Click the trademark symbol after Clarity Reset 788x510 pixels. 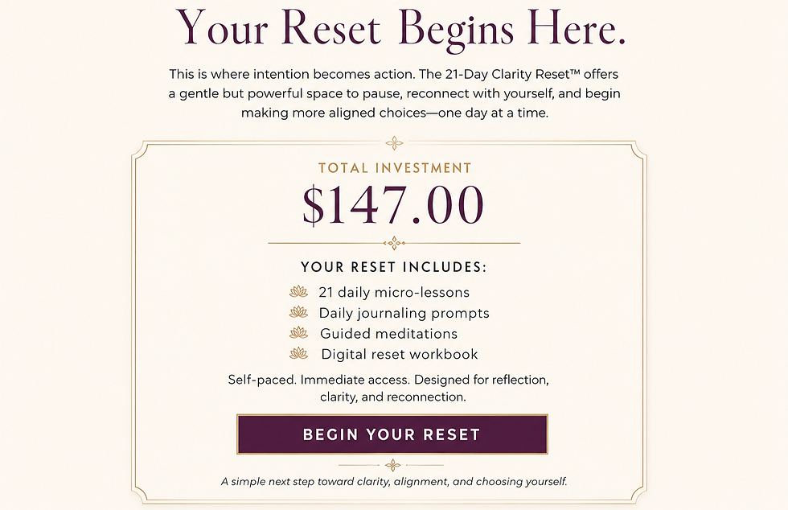pyautogui.click(x=576, y=72)
